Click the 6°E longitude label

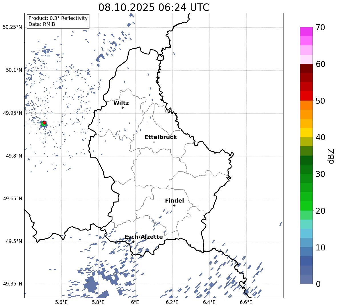pyautogui.click(x=135, y=302)
